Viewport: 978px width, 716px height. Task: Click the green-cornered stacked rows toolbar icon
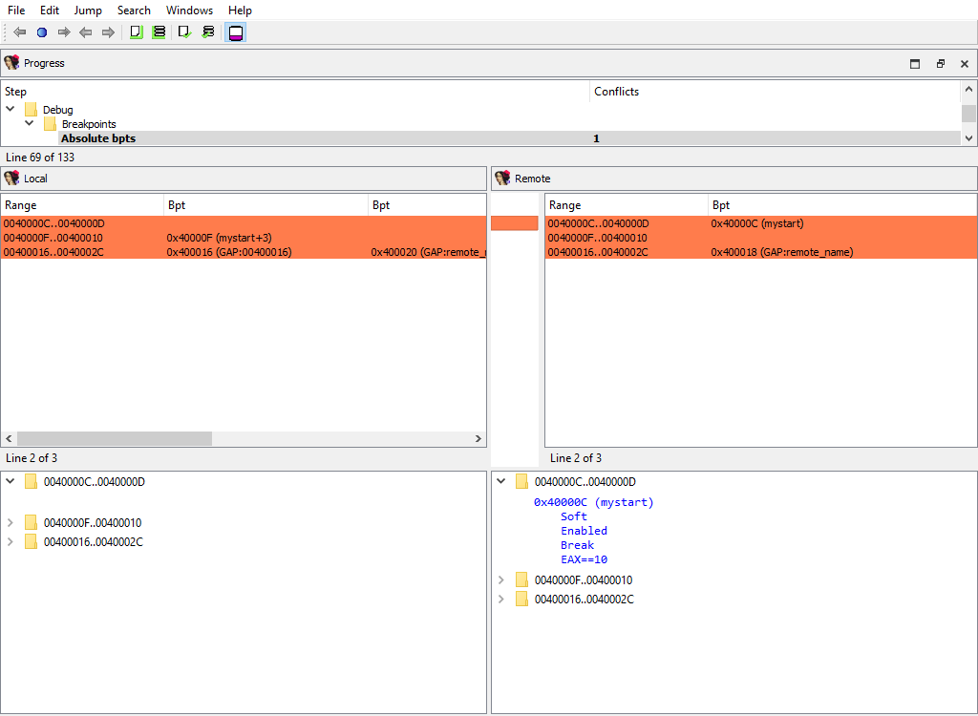click(159, 32)
